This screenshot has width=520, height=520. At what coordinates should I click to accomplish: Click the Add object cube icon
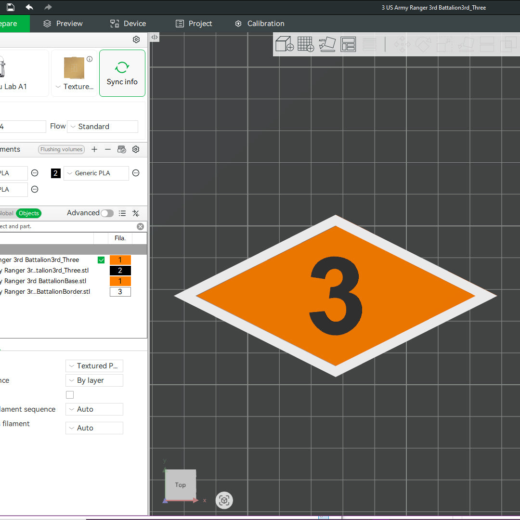pos(284,44)
